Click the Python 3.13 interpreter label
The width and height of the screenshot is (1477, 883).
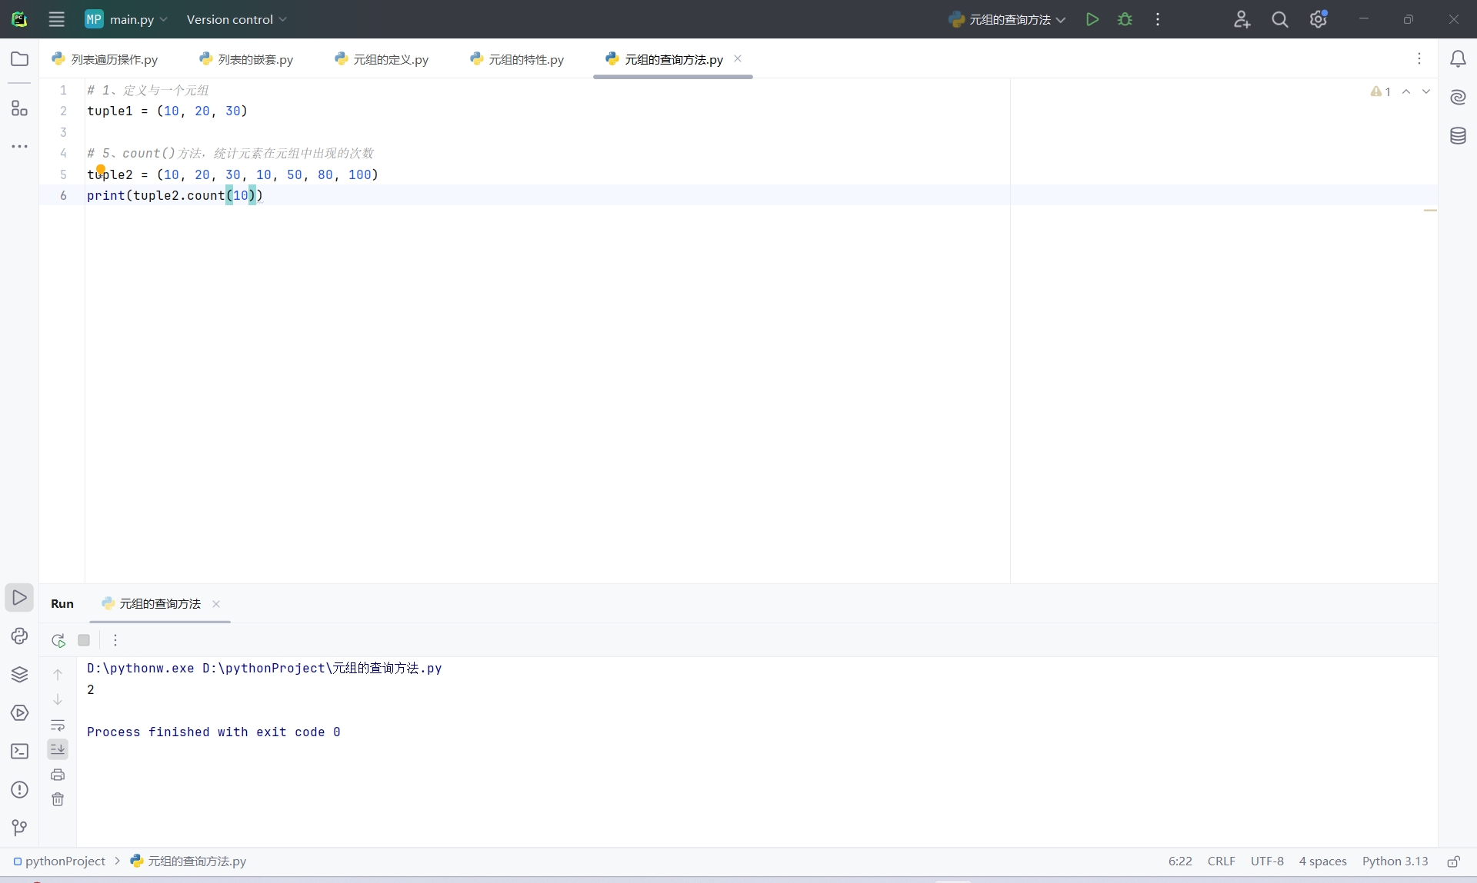click(x=1395, y=861)
